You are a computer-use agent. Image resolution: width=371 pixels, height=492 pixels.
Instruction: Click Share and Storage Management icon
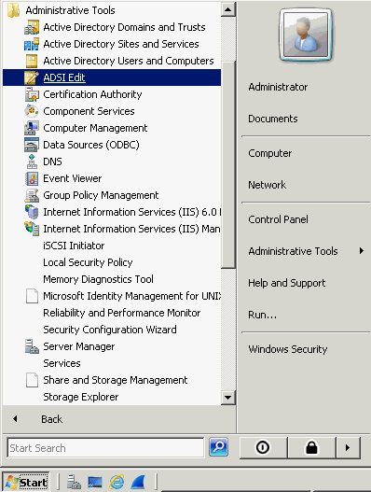(32, 380)
